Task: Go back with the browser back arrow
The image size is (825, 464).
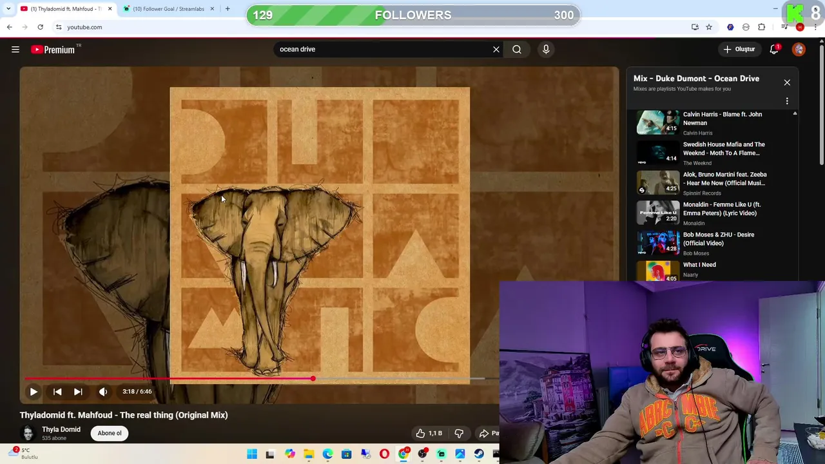Action: tap(9, 27)
